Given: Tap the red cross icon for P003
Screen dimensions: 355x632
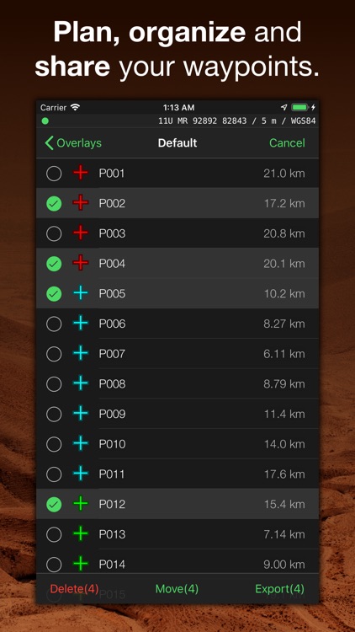Looking at the screenshot, I should point(81,233).
